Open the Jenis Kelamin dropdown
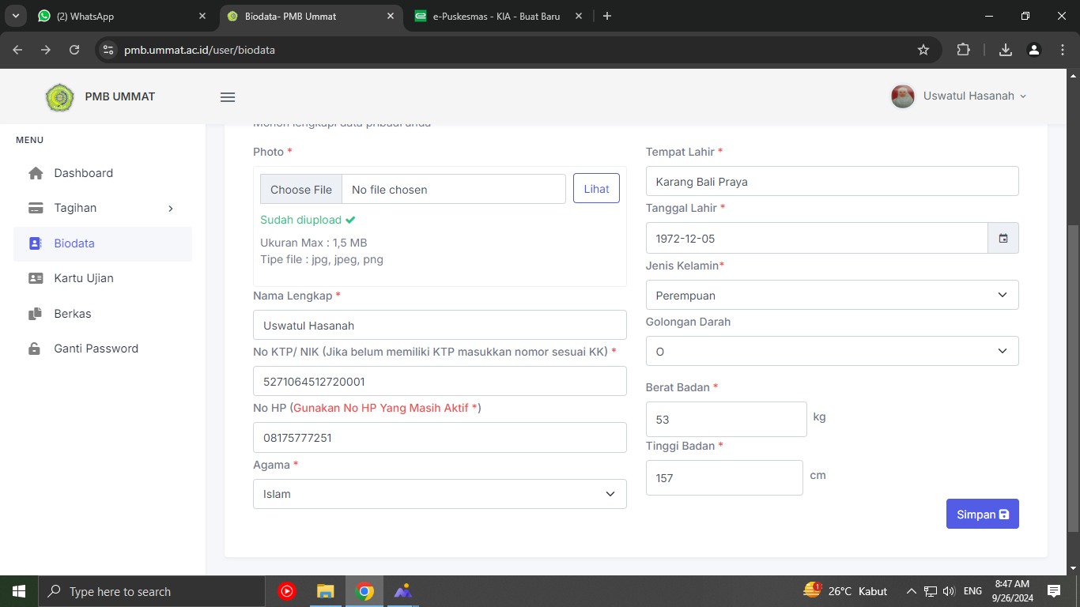The width and height of the screenshot is (1080, 607). (x=832, y=295)
